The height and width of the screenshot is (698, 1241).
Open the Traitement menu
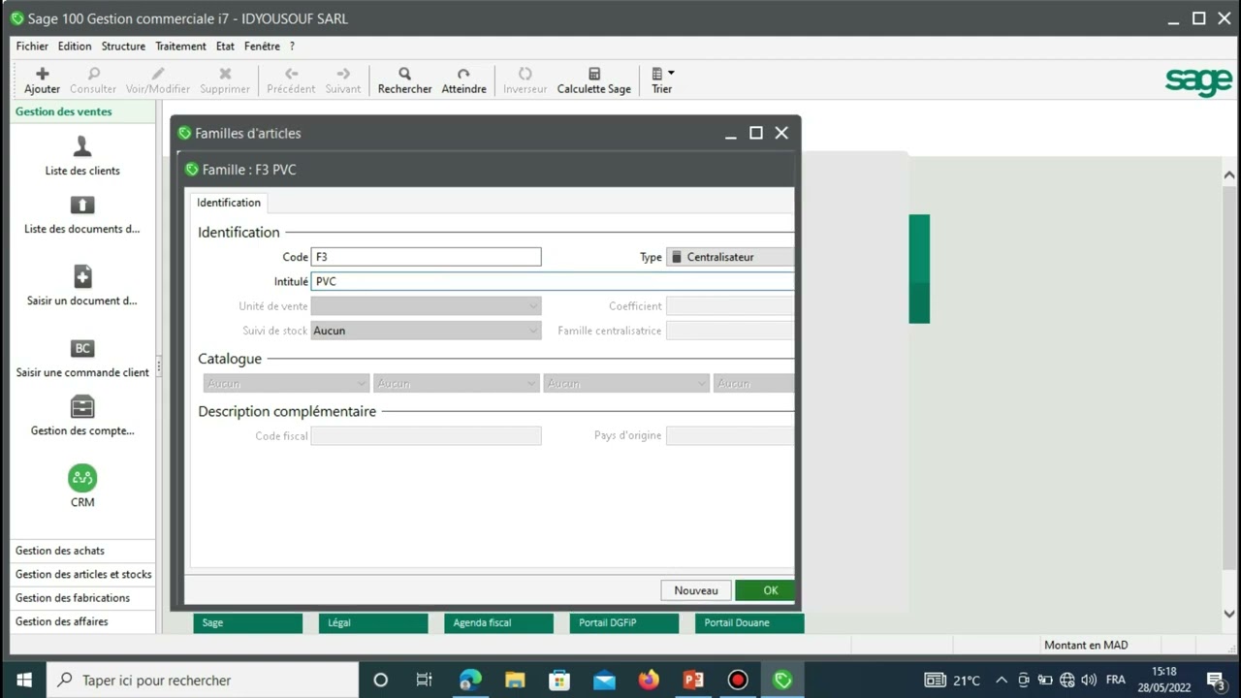coord(180,46)
